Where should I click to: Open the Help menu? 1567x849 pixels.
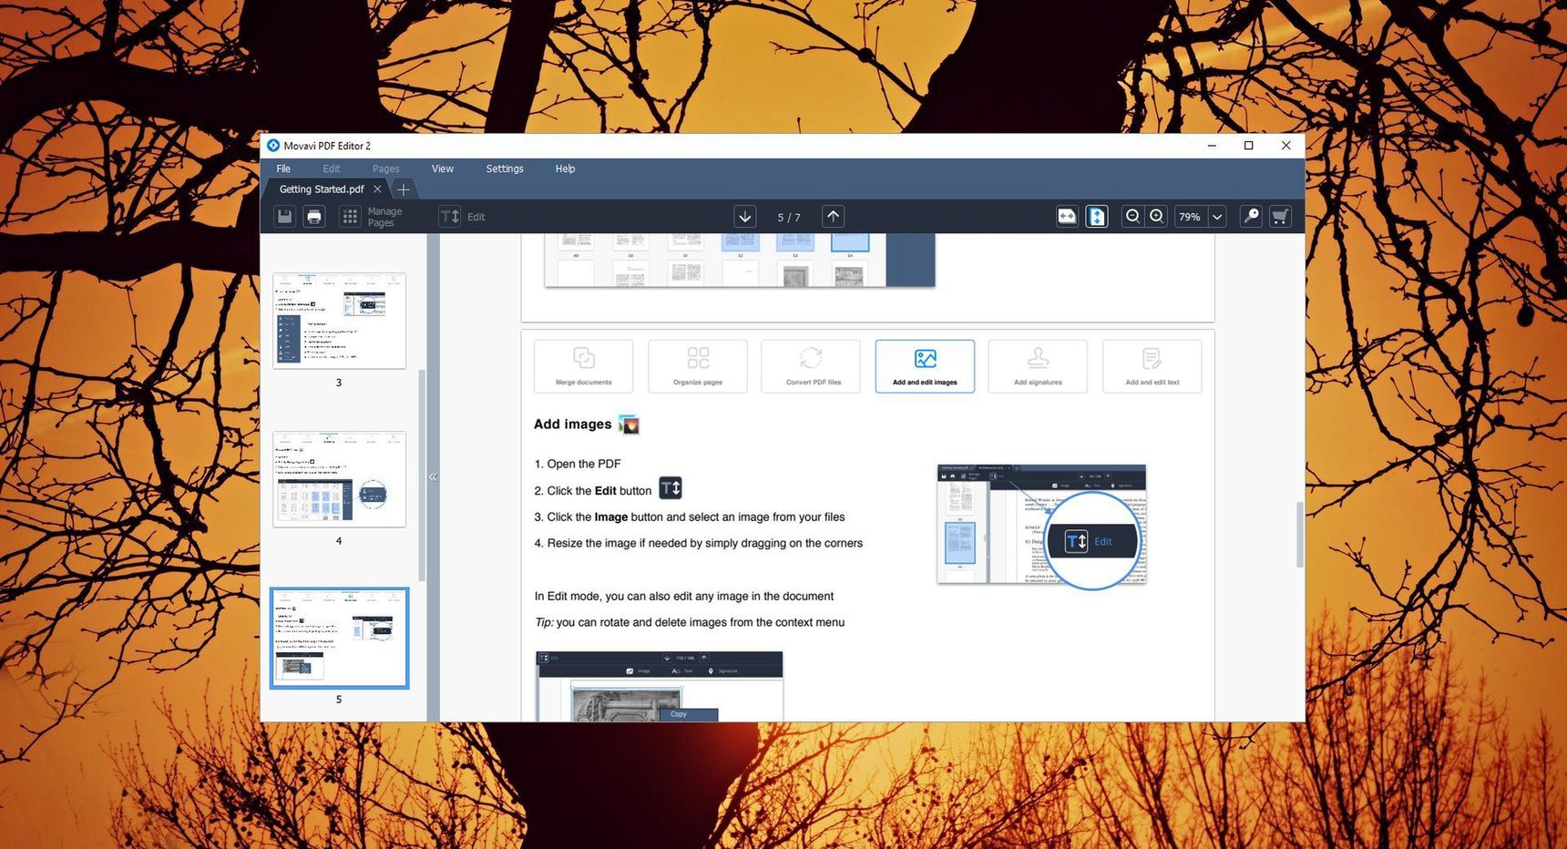565,169
